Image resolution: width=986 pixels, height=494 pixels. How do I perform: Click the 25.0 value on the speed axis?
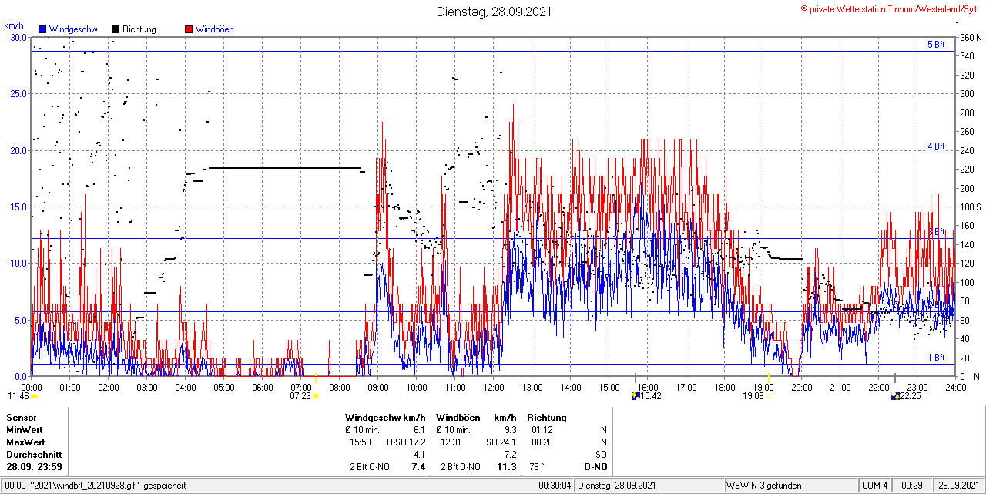pyautogui.click(x=18, y=94)
